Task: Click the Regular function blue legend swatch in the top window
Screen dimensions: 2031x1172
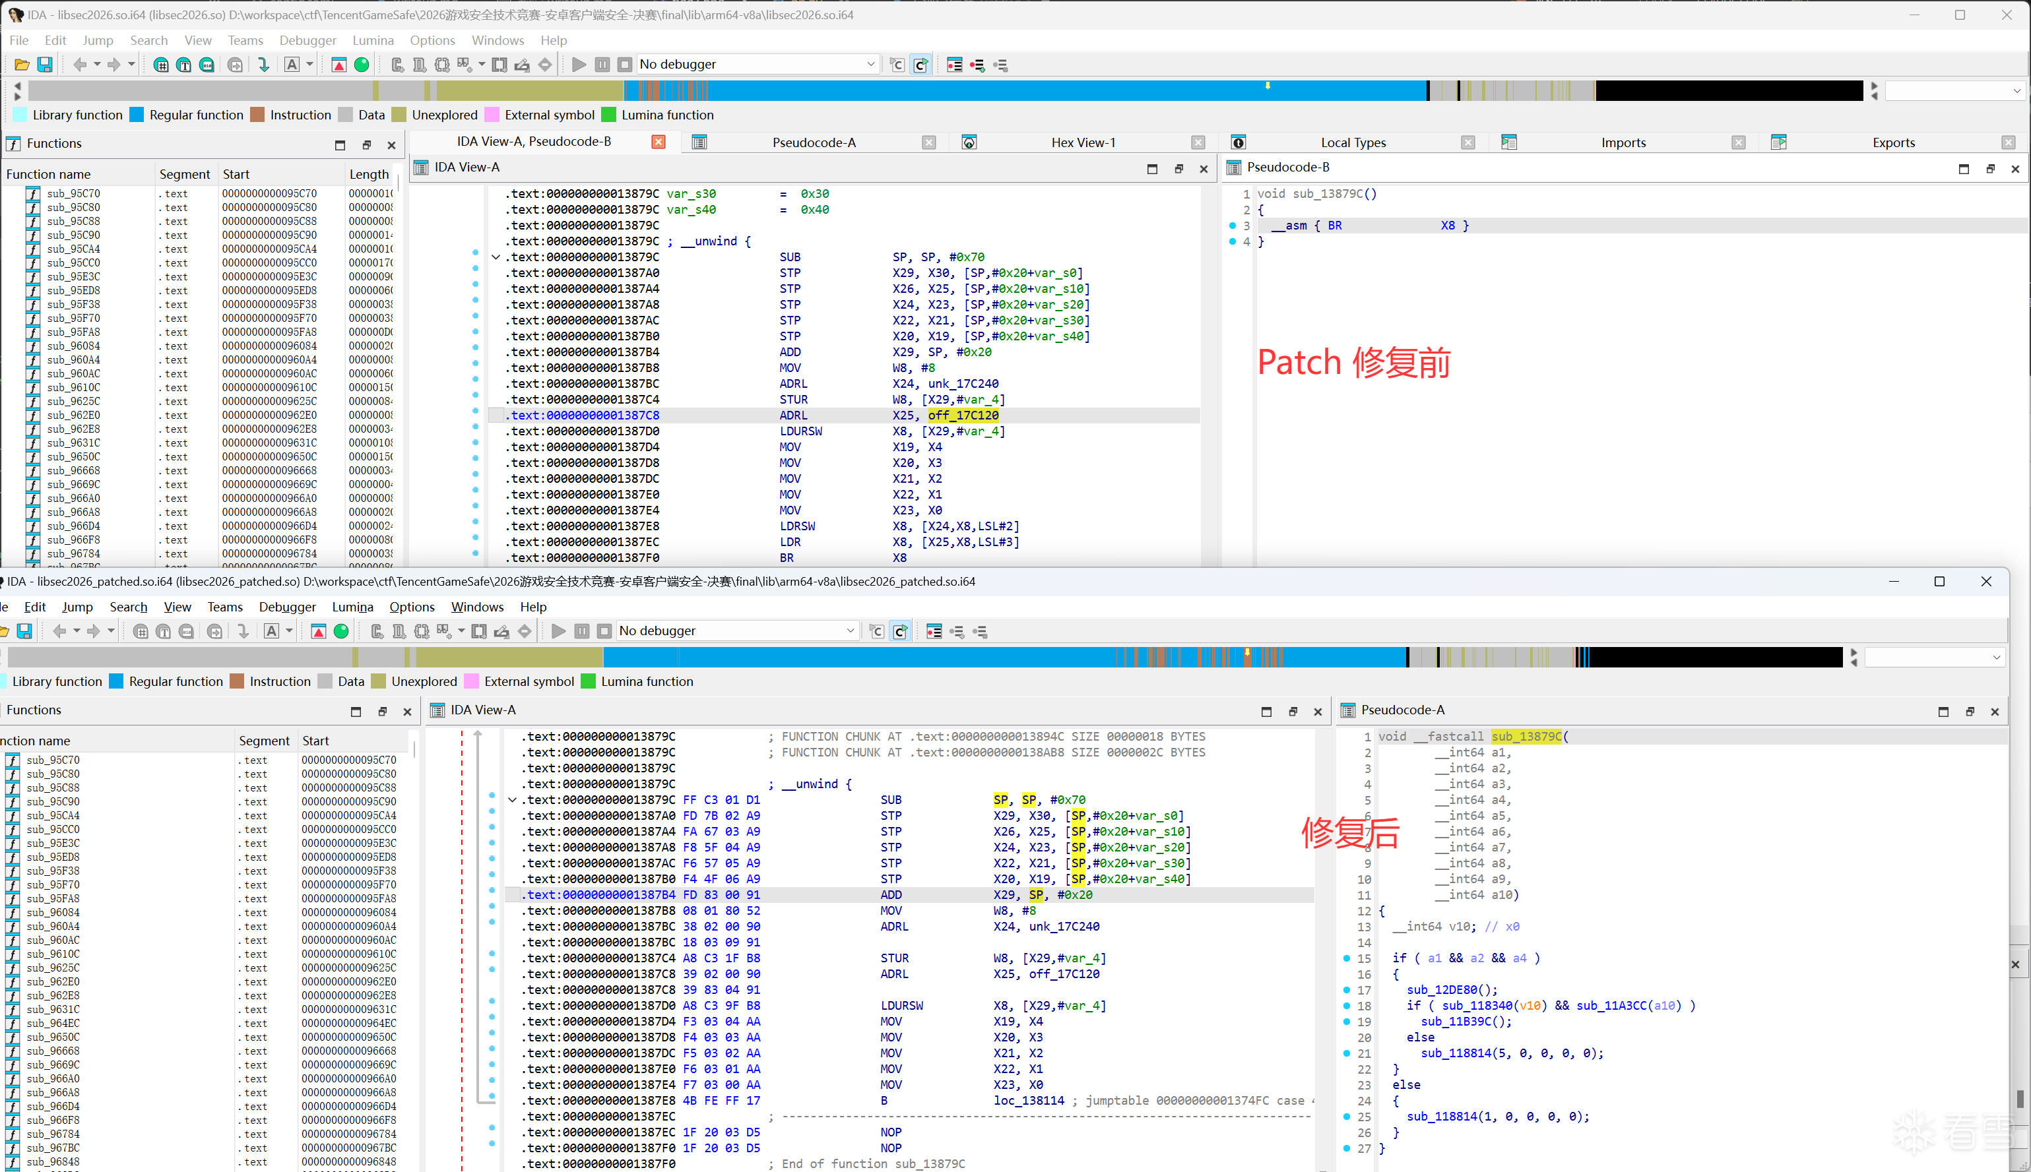Action: [137, 115]
